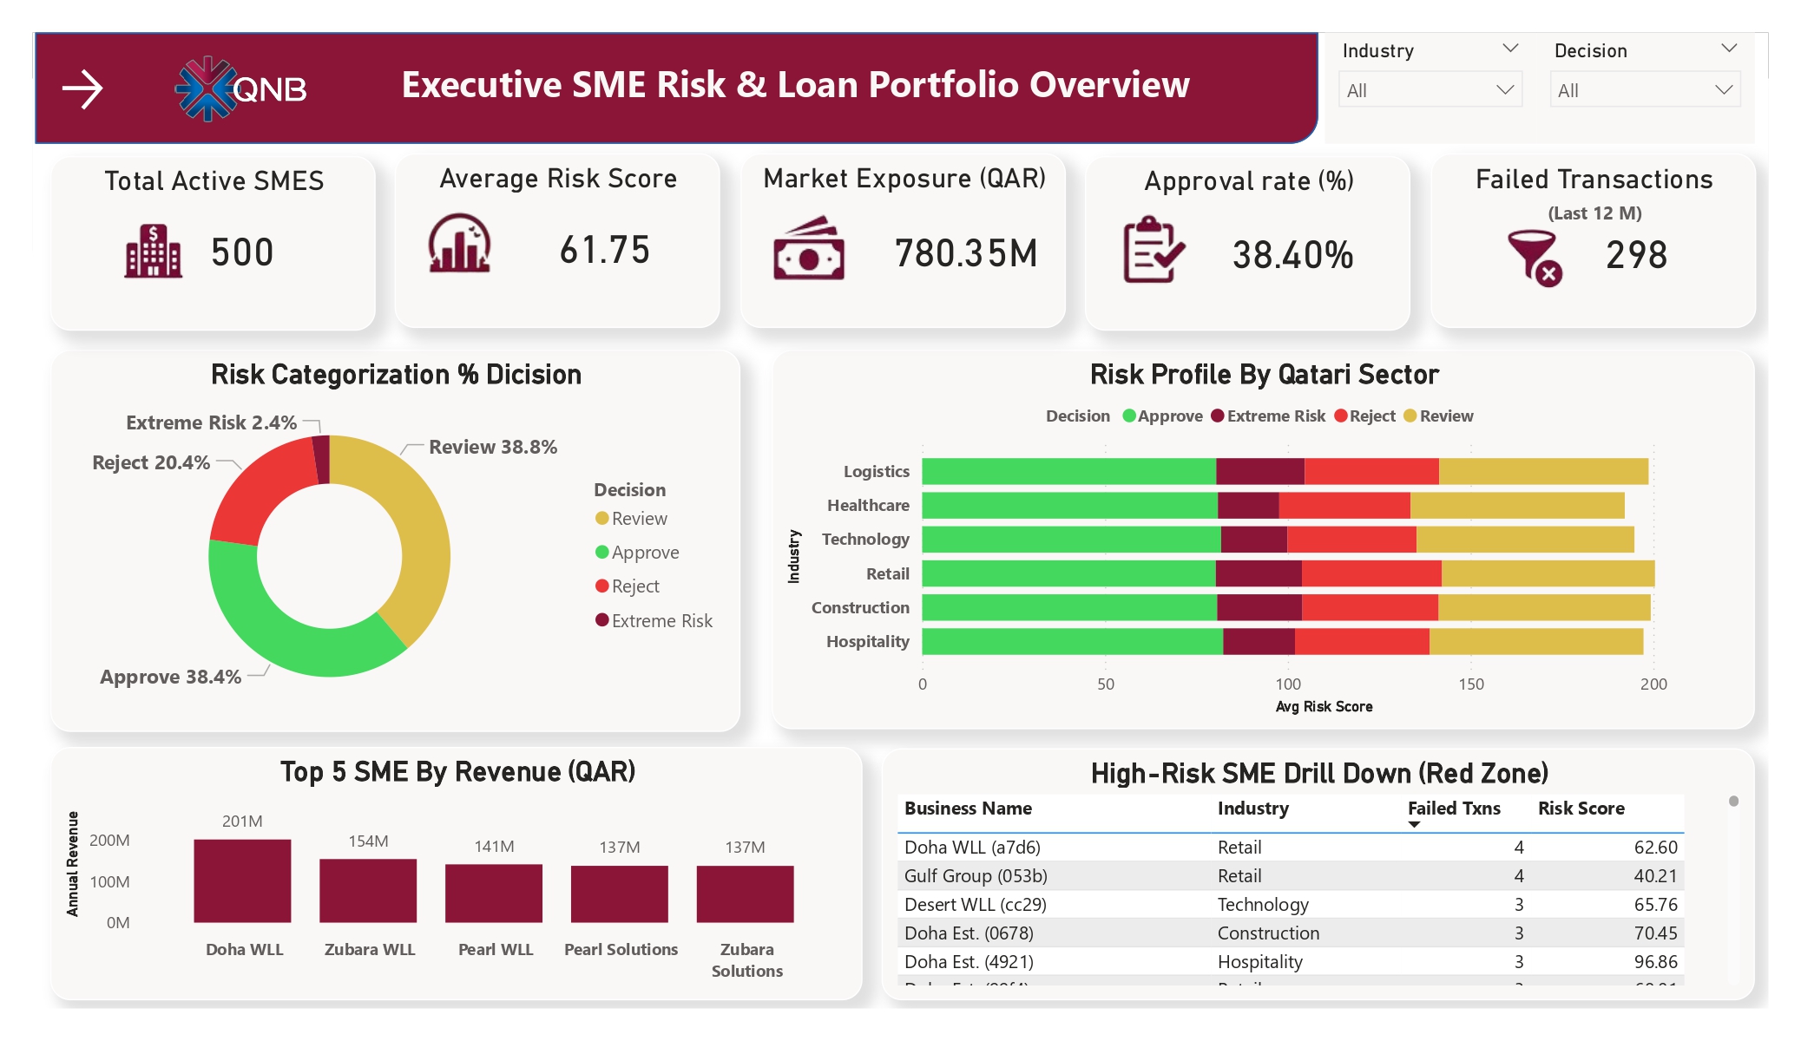The width and height of the screenshot is (1801, 1041).
Task: Click the Construction green Approve bar
Action: click(1069, 607)
